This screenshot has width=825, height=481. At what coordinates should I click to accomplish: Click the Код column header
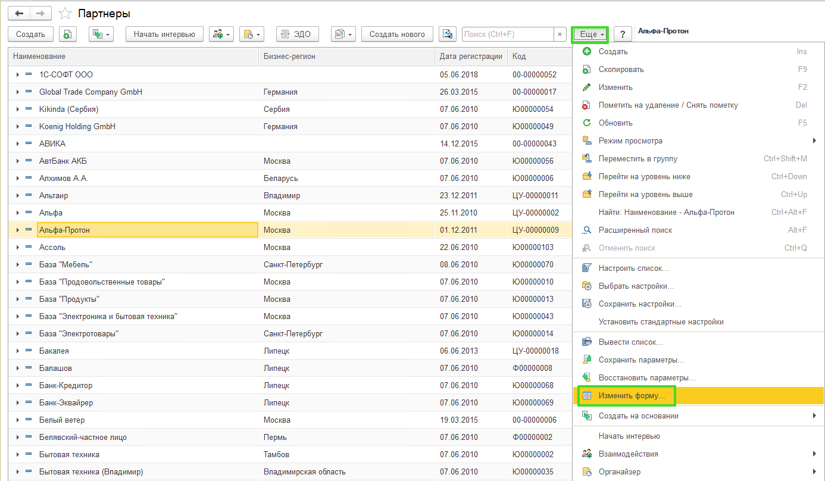[540, 57]
